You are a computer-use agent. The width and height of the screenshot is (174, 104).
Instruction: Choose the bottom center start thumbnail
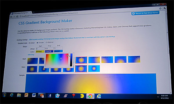[x=121, y=59]
